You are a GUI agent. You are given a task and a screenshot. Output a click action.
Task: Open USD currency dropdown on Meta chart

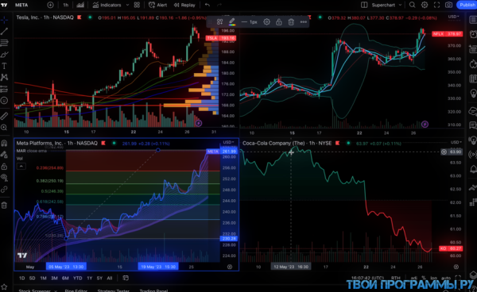pyautogui.click(x=228, y=142)
